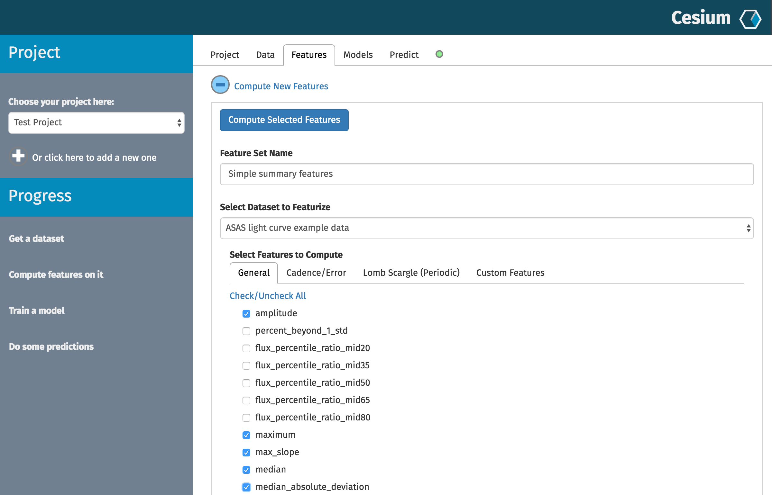Toggle median_absolute_deviation checkbox
This screenshot has width=772, height=495.
pos(246,487)
